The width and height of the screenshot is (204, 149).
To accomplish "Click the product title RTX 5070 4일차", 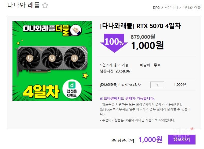I will point(140,26).
